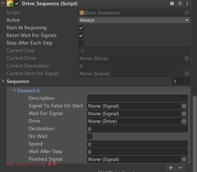The height and width of the screenshot is (172, 197).
Task: Grab Element 0 reorder handle
Action: (10, 91)
